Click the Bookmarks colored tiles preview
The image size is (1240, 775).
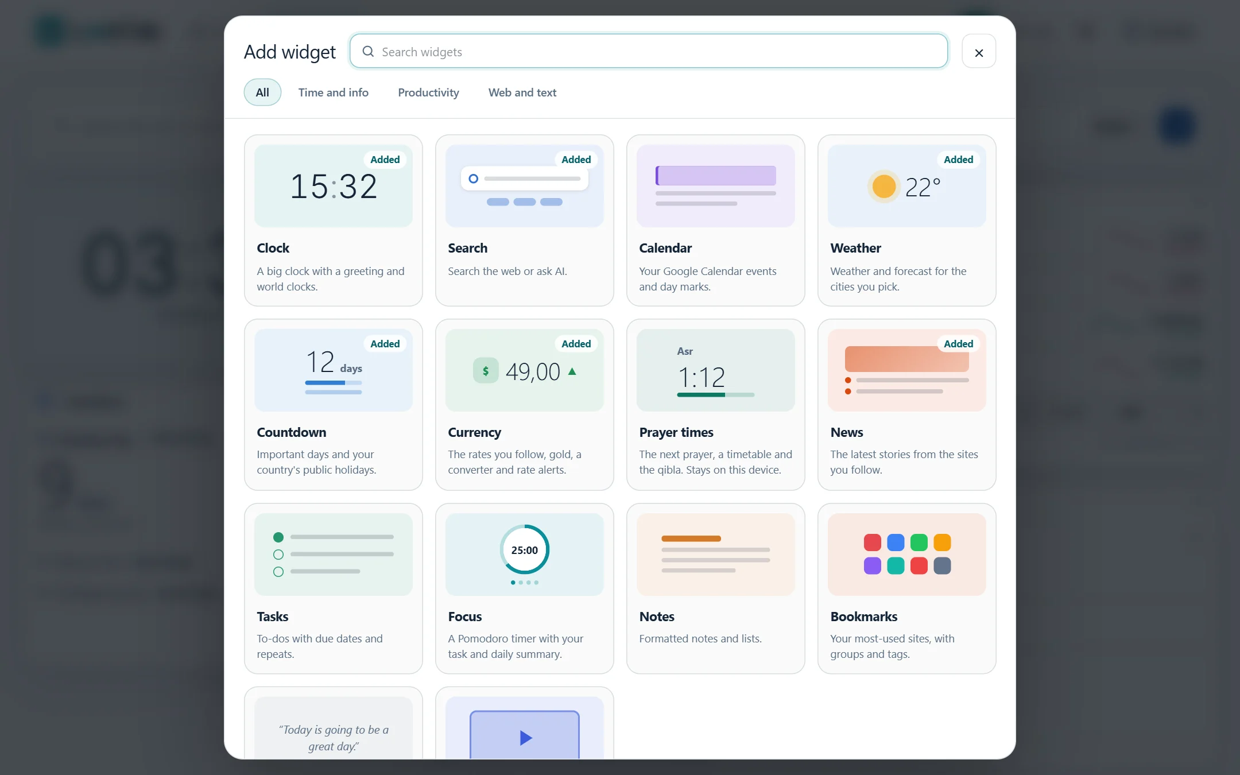click(906, 555)
